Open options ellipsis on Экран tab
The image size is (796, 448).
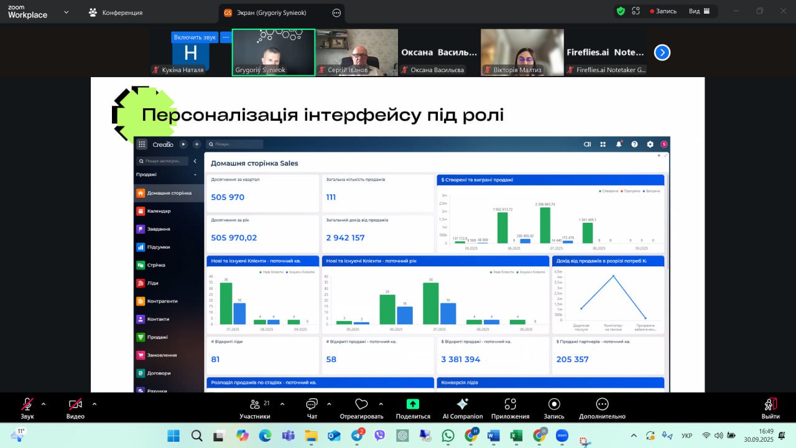coord(336,12)
